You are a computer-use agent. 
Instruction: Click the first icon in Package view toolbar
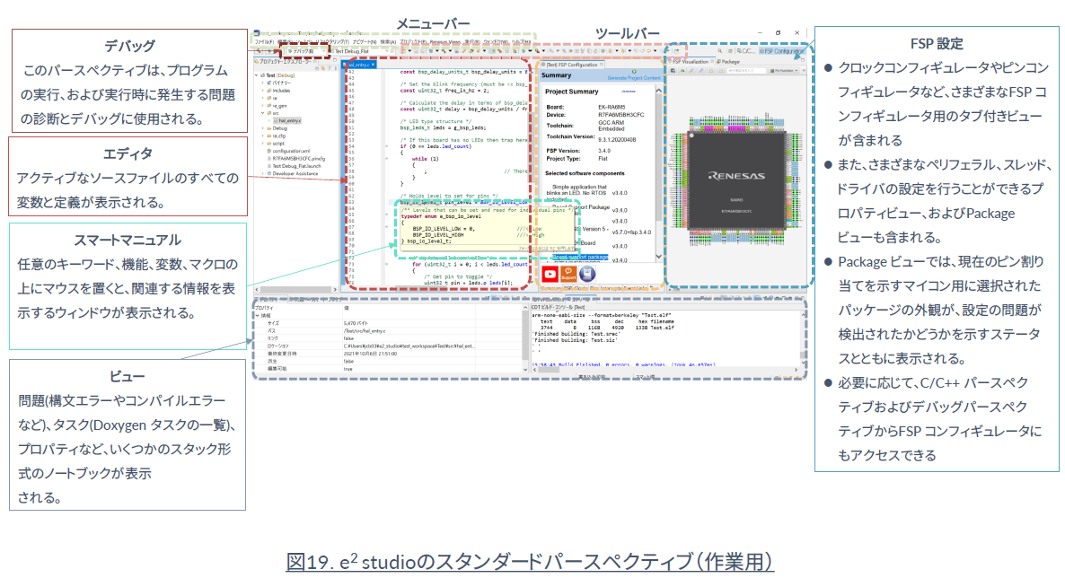point(673,70)
